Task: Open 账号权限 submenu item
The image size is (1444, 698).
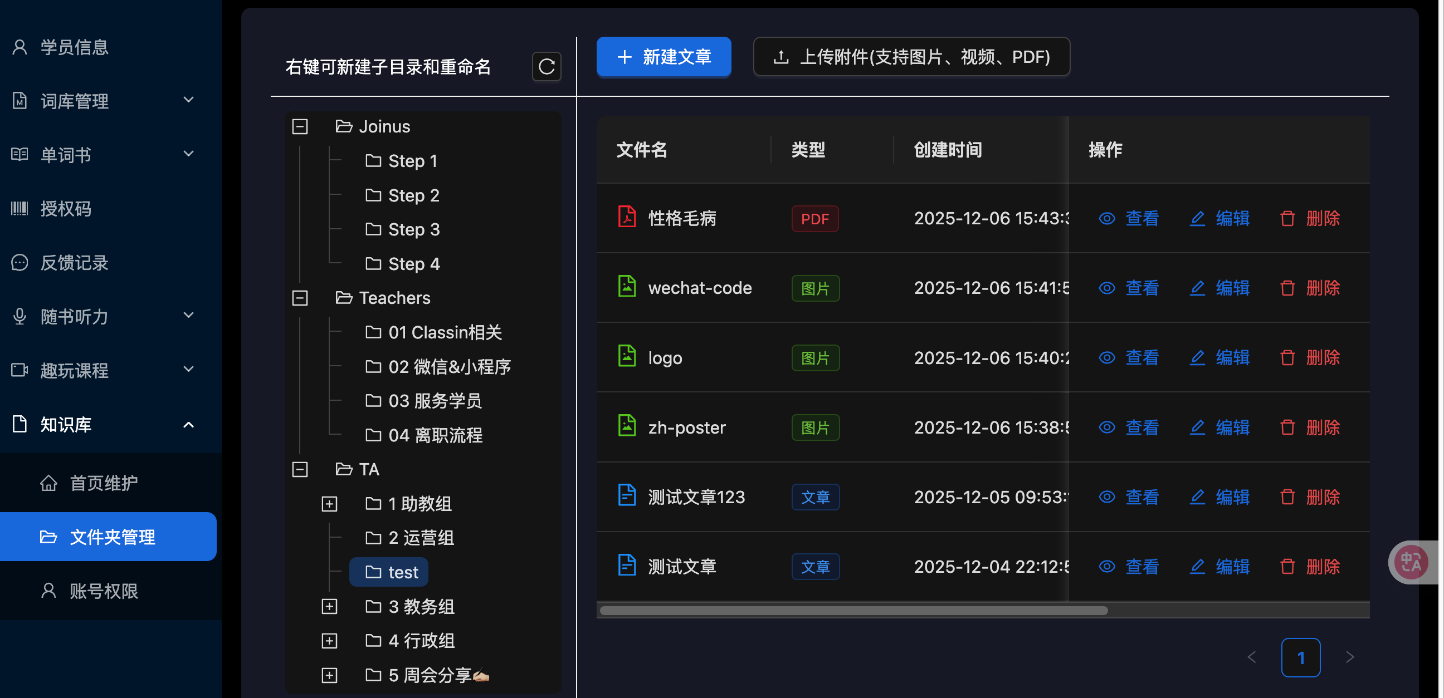Action: [x=104, y=591]
